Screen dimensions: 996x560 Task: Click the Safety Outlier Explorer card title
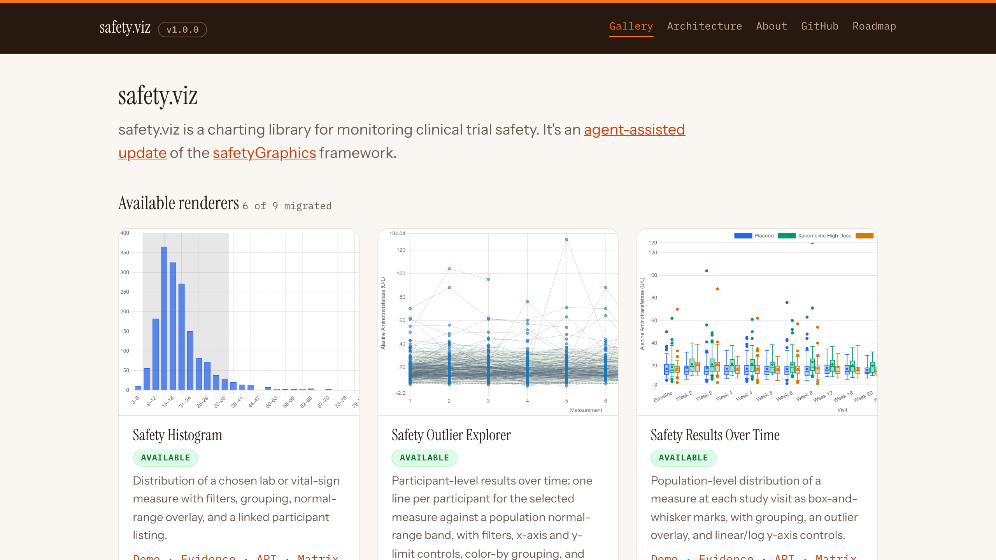(x=451, y=435)
